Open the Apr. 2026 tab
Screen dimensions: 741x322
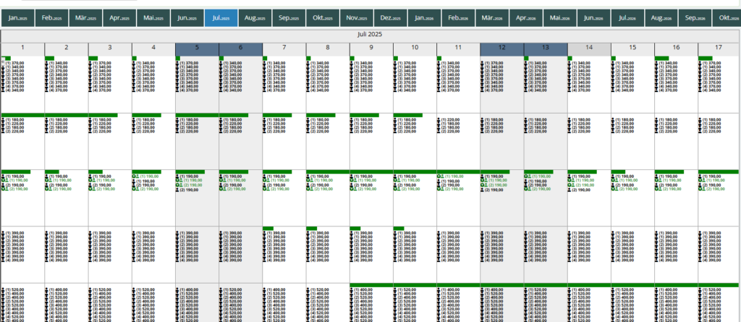point(526,18)
